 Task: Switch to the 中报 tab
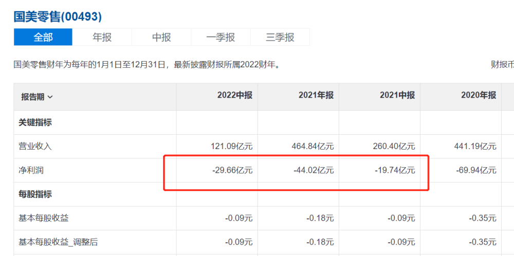click(161, 37)
